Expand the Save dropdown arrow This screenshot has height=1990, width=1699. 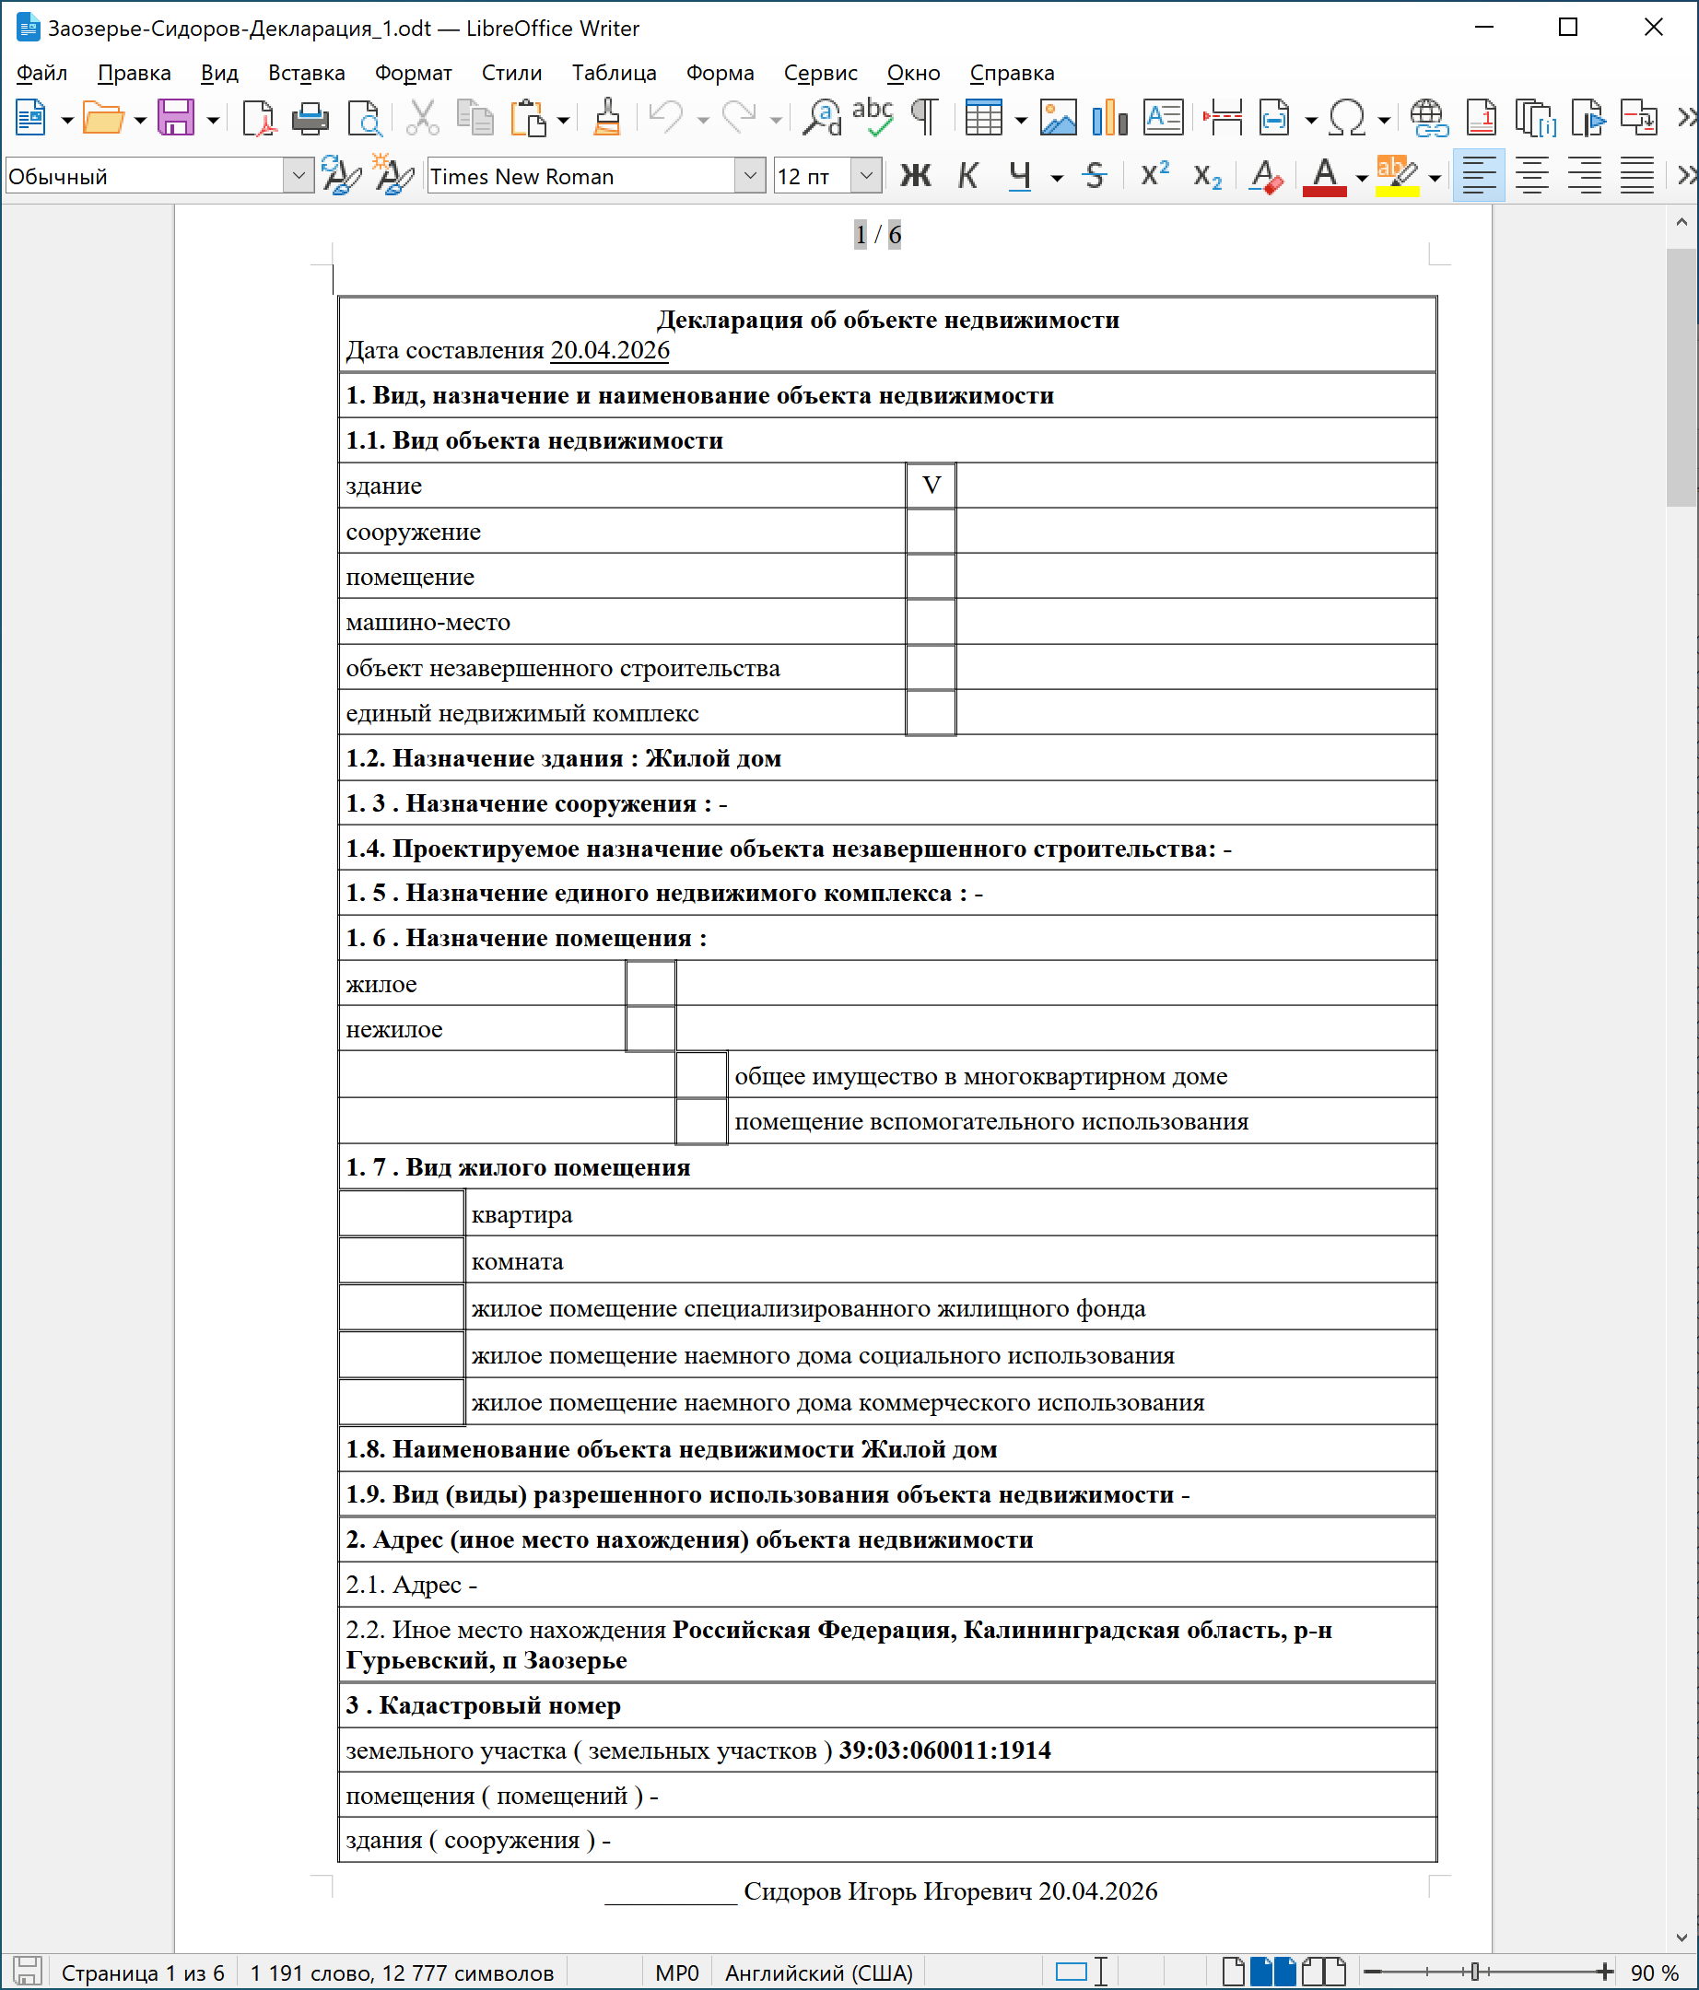[x=213, y=120]
